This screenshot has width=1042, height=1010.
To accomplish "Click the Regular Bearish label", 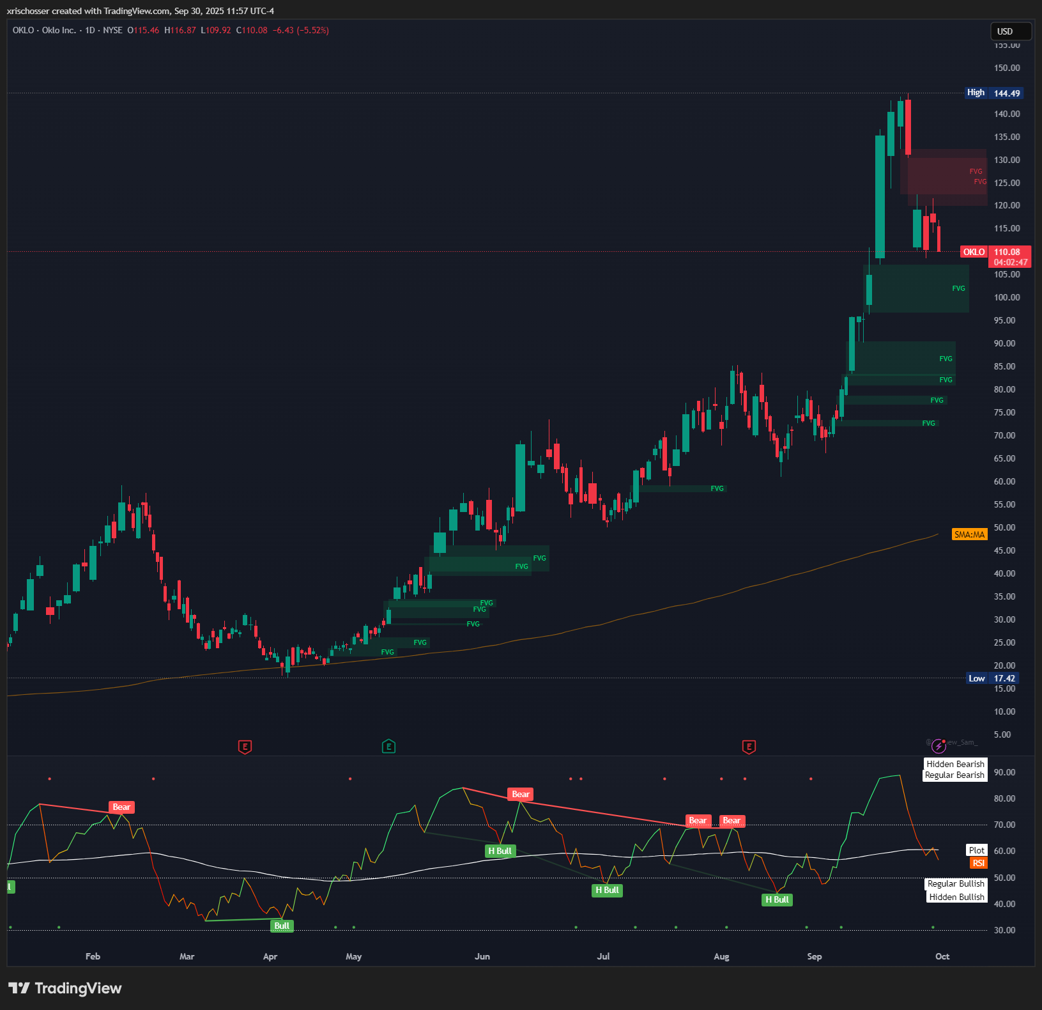I will 954,775.
